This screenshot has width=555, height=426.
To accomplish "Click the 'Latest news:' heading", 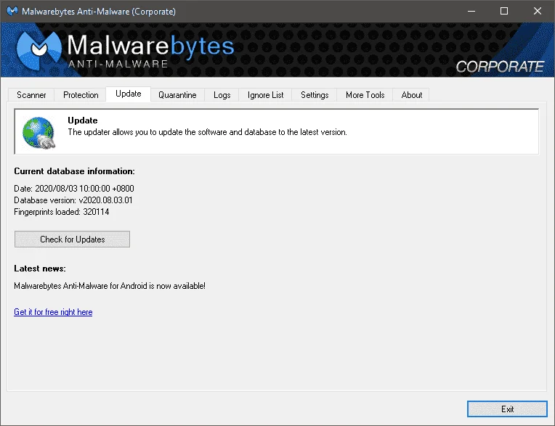I will tap(40, 269).
